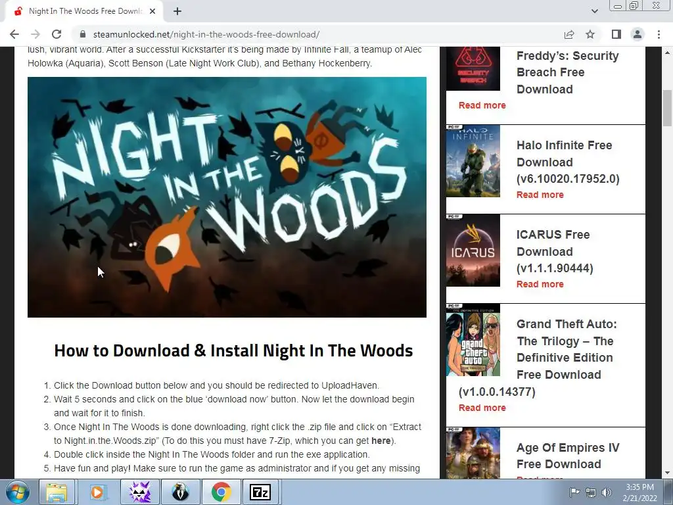Click scrollbar up arrow

[x=667, y=53]
